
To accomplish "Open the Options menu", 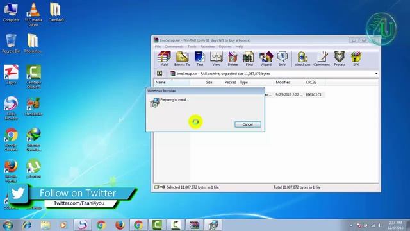I will [225, 47].
